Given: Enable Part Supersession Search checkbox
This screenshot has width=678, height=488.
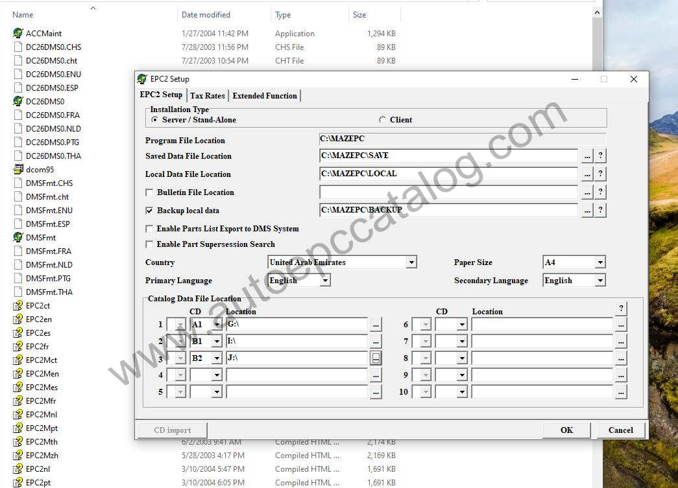Looking at the screenshot, I should coord(149,244).
